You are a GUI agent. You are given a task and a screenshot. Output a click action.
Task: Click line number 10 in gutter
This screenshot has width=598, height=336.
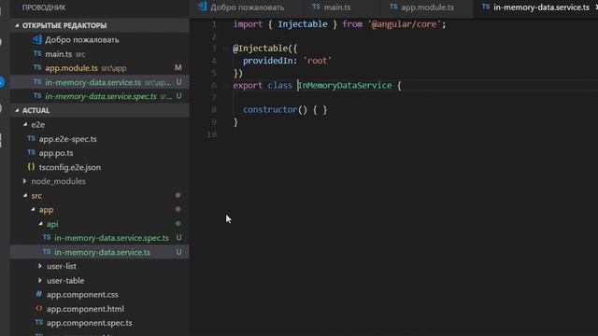(x=212, y=134)
